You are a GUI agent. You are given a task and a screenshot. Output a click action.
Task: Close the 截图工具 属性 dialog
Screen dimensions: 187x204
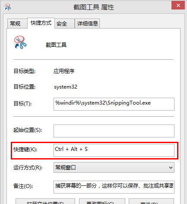click(x=178, y=6)
